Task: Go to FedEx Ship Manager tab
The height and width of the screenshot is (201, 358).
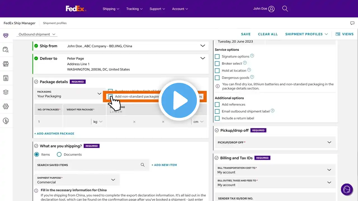Action: (20, 23)
